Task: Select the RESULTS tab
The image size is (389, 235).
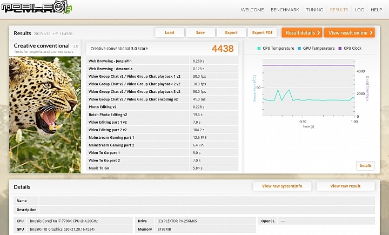Action: (x=339, y=10)
